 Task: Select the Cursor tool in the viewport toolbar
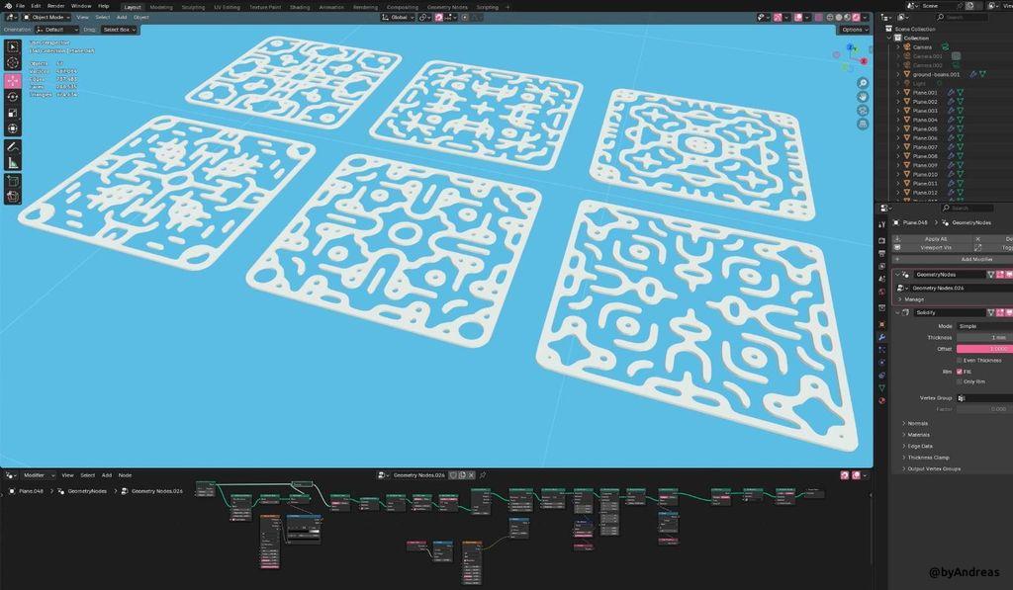[13, 62]
